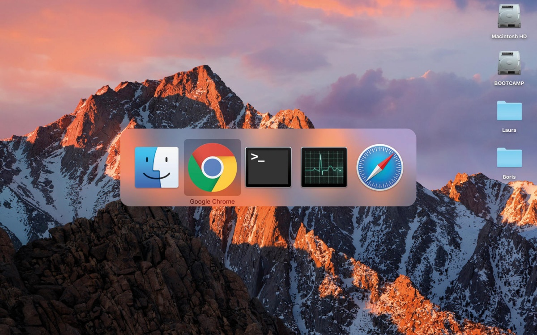Choose Terminal in the app switcher
This screenshot has width=537, height=335.
click(x=268, y=167)
